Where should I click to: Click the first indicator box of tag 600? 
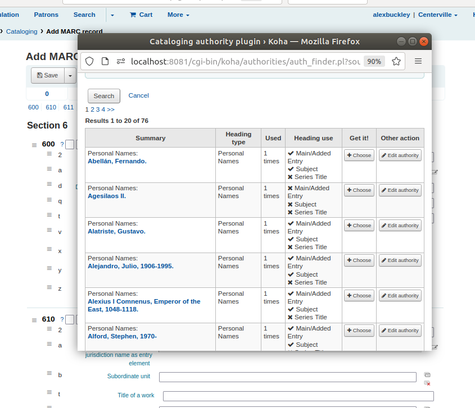coord(70,145)
